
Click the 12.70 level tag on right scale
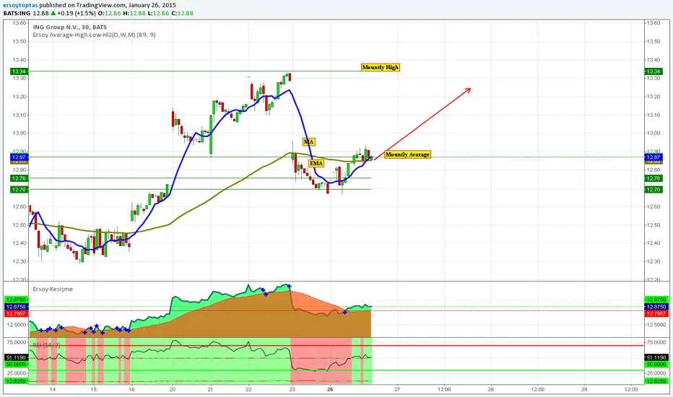point(654,189)
